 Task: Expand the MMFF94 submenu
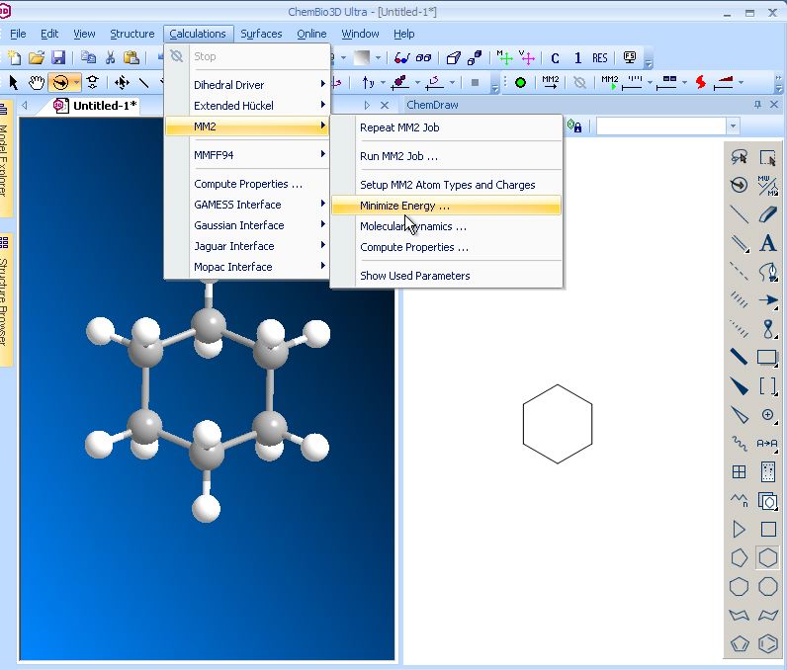click(247, 155)
